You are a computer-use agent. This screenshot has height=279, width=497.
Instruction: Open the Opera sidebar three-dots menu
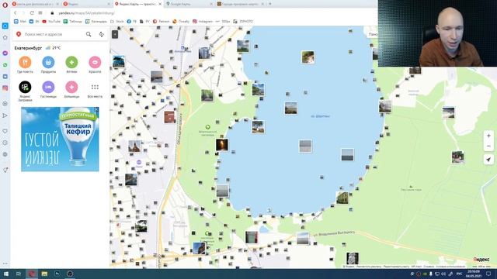[5, 263]
